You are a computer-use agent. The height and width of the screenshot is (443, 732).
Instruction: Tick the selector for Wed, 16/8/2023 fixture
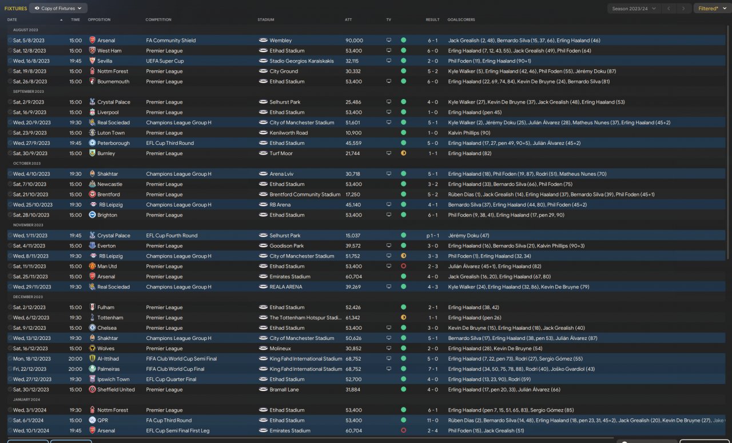pyautogui.click(x=10, y=61)
